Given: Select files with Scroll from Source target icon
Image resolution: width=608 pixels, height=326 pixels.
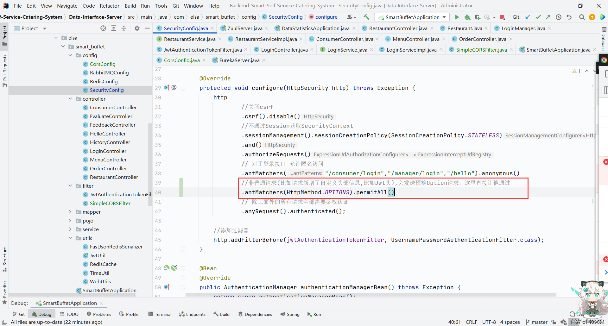Looking at the screenshot, I should click(103, 28).
